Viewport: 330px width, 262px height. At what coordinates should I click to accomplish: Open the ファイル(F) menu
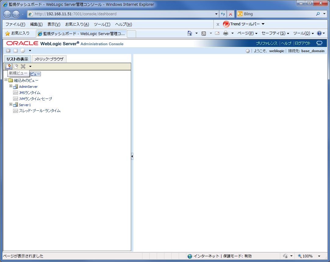click(x=15, y=24)
